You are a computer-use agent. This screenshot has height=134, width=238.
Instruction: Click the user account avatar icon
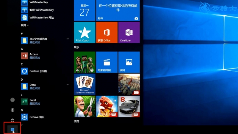(x=12, y=100)
